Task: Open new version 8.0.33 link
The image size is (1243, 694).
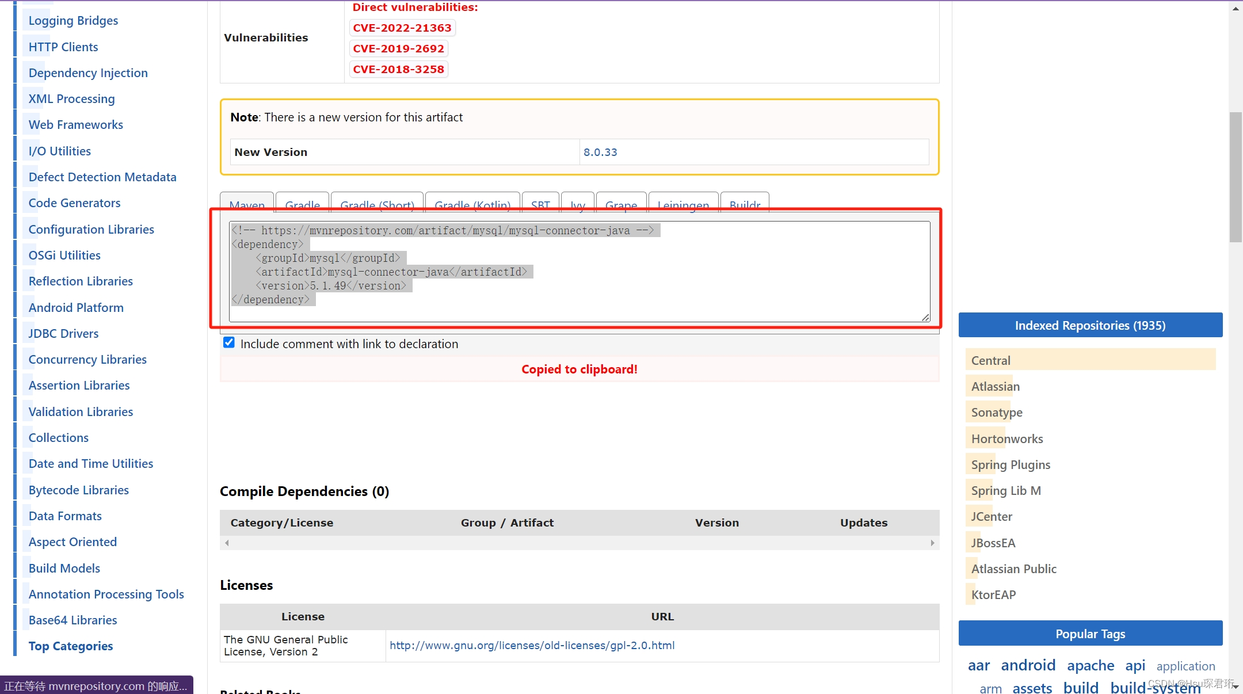Action: tap(600, 152)
